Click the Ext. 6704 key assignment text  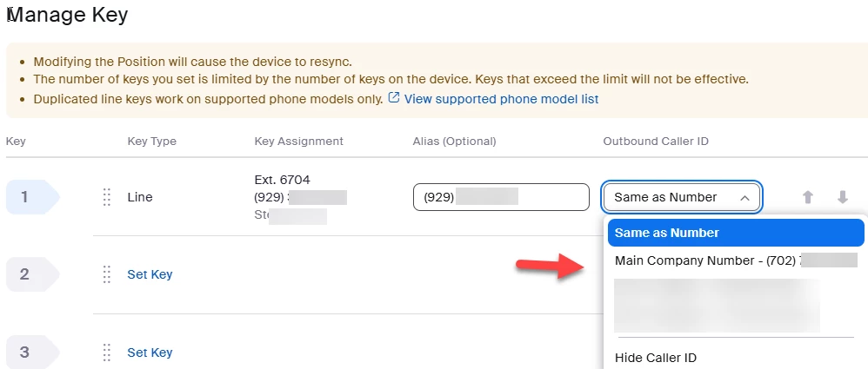click(x=282, y=180)
